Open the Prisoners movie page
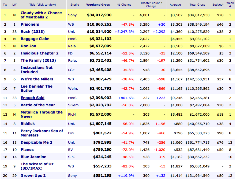 point(30,24)
